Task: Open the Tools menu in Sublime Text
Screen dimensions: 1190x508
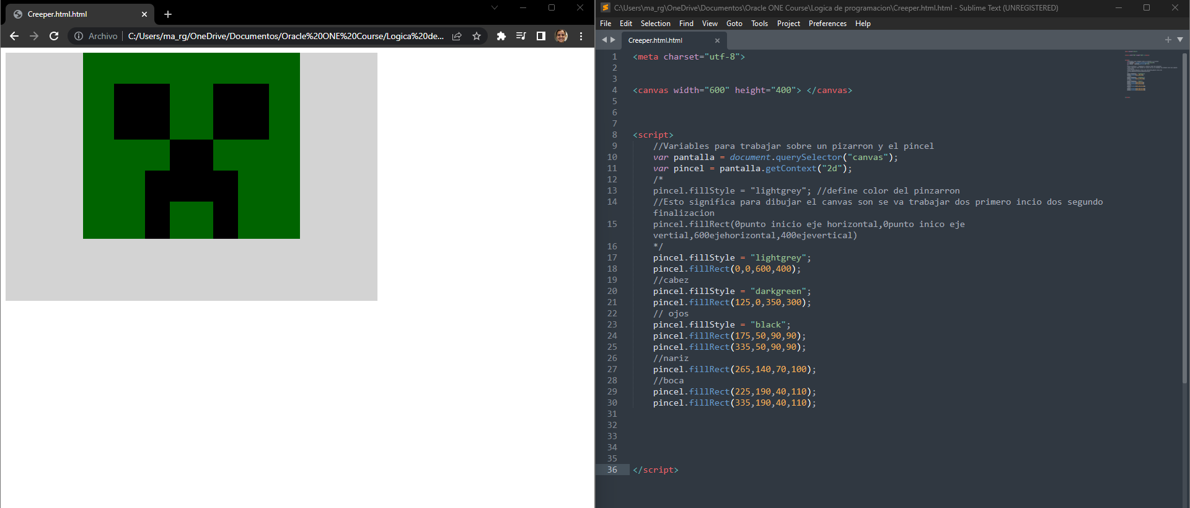Action: point(759,24)
